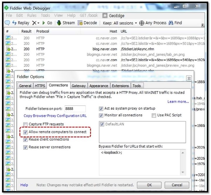Toggle Stream mode in the toolbar
Screen dimensions: 211x195
pyautogui.click(x=66, y=23)
